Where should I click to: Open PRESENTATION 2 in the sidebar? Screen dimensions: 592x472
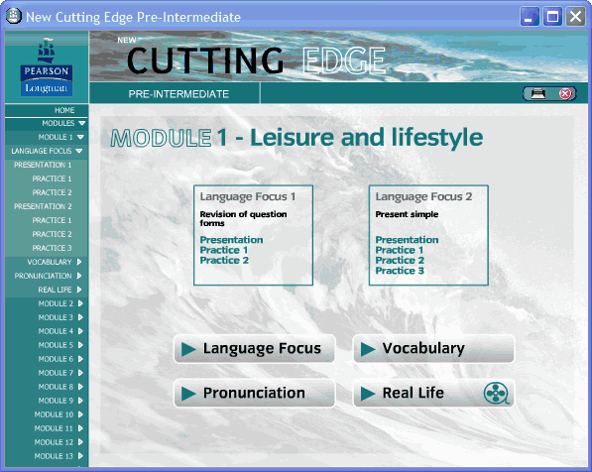tap(43, 206)
